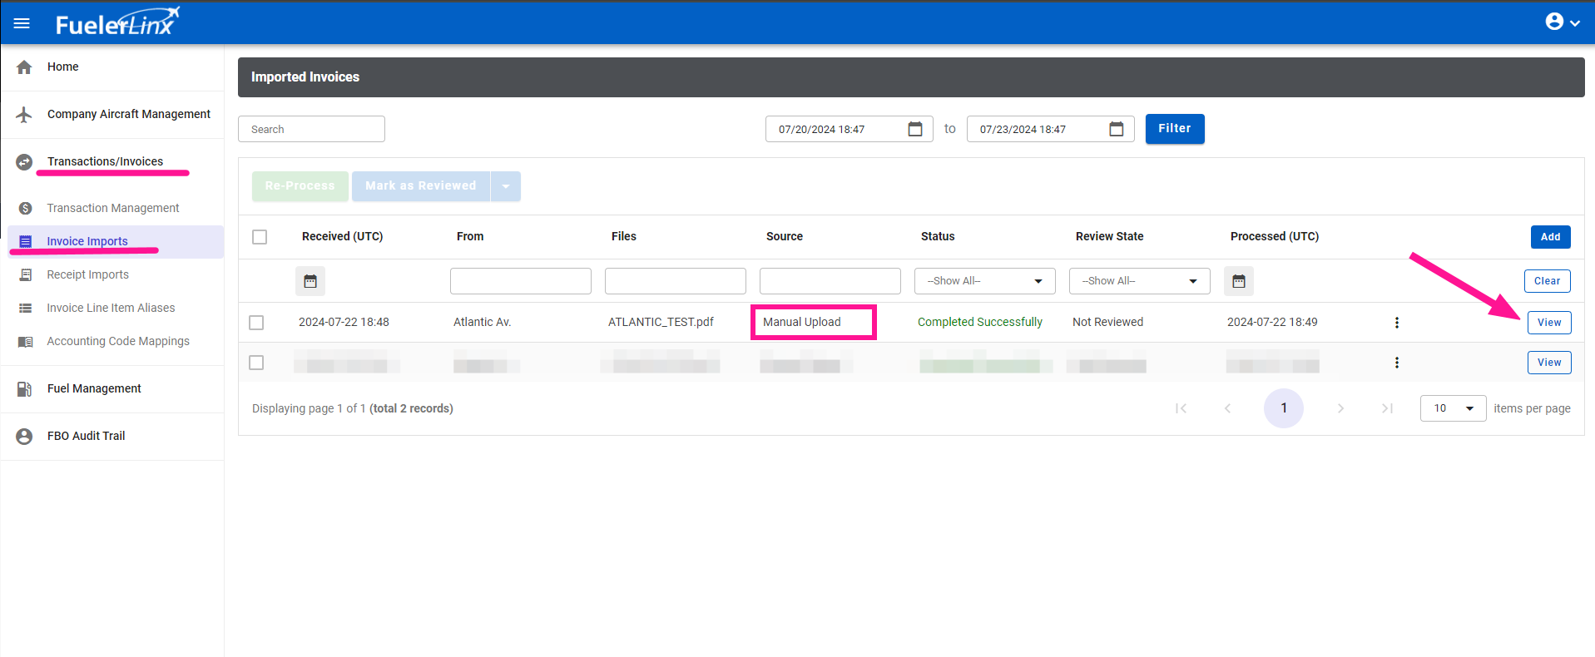1595x657 pixels.
Task: Expand the Mark as Reviewed dropdown arrow
Action: tap(506, 186)
